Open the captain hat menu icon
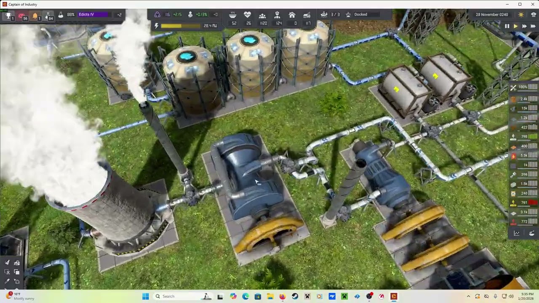Viewport: 539px width, 303px height. (533, 14)
